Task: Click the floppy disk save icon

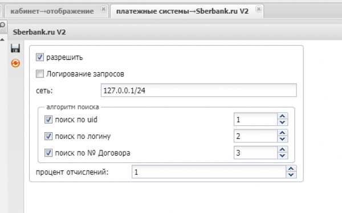Action: (15, 48)
